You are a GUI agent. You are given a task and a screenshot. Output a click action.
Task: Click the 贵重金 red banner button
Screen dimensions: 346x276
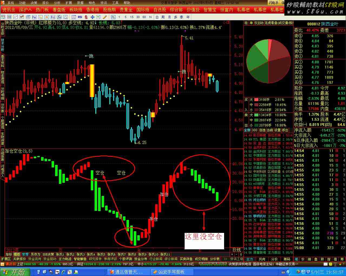tap(126, 10)
